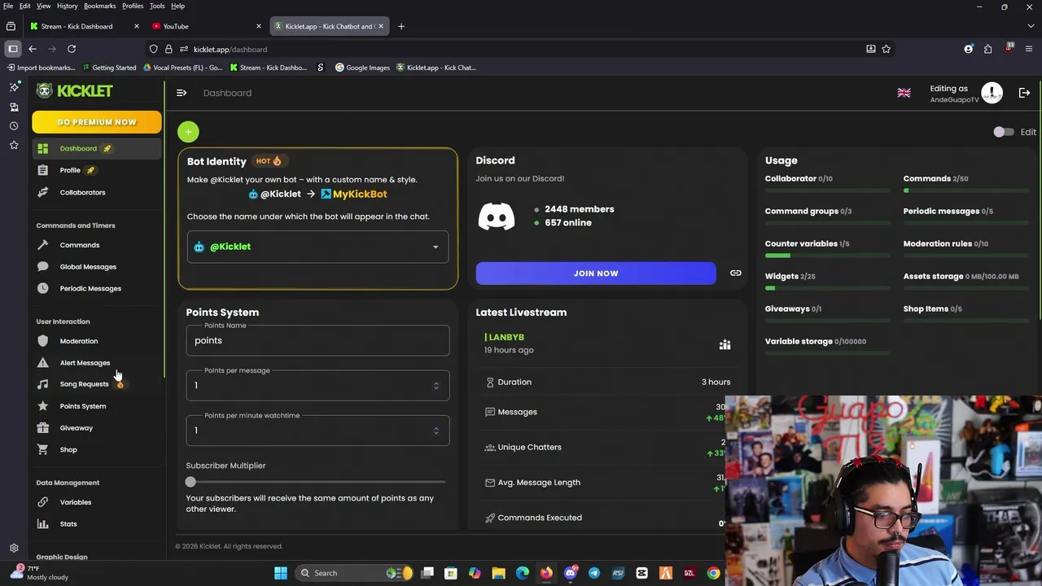Open Variables in the sidebar
Viewport: 1042px width, 586px height.
click(76, 502)
